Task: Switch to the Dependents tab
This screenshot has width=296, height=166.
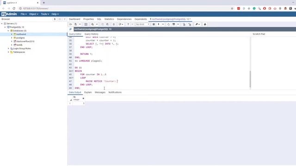Action: click(141, 19)
